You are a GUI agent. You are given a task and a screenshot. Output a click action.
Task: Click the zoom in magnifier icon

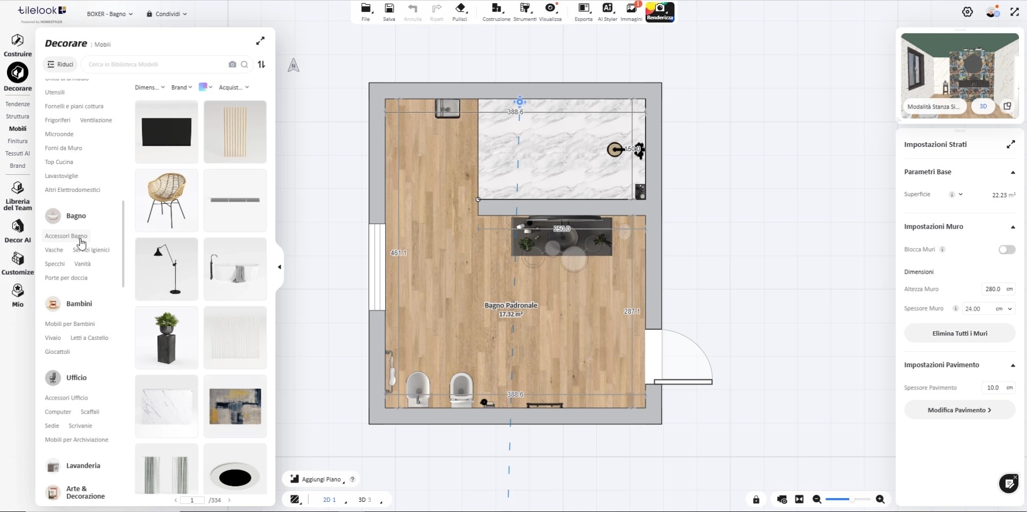[x=880, y=499]
